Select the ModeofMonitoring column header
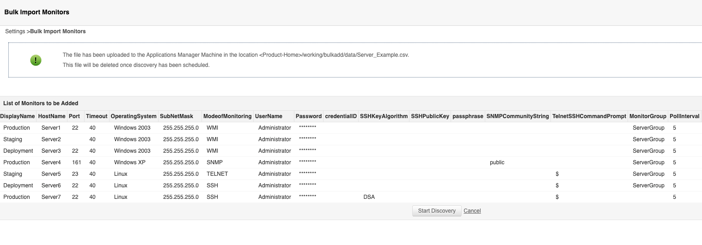Viewport: 702px width, 245px height. (x=227, y=116)
